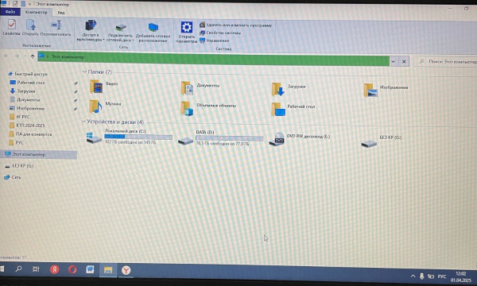Screen dimensions: 477x286
Task: Click the Поиск: Этот компьютер search box
Action: pyautogui.click(x=446, y=62)
